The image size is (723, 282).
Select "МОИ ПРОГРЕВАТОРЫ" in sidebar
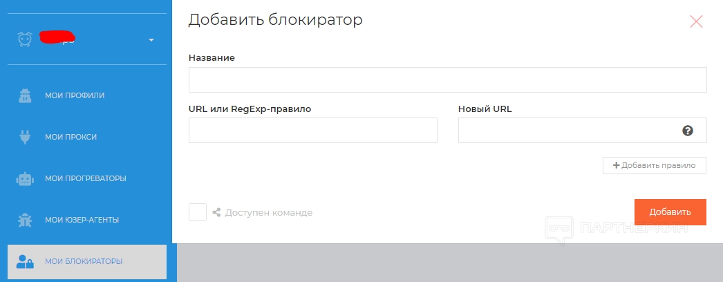[x=86, y=178]
